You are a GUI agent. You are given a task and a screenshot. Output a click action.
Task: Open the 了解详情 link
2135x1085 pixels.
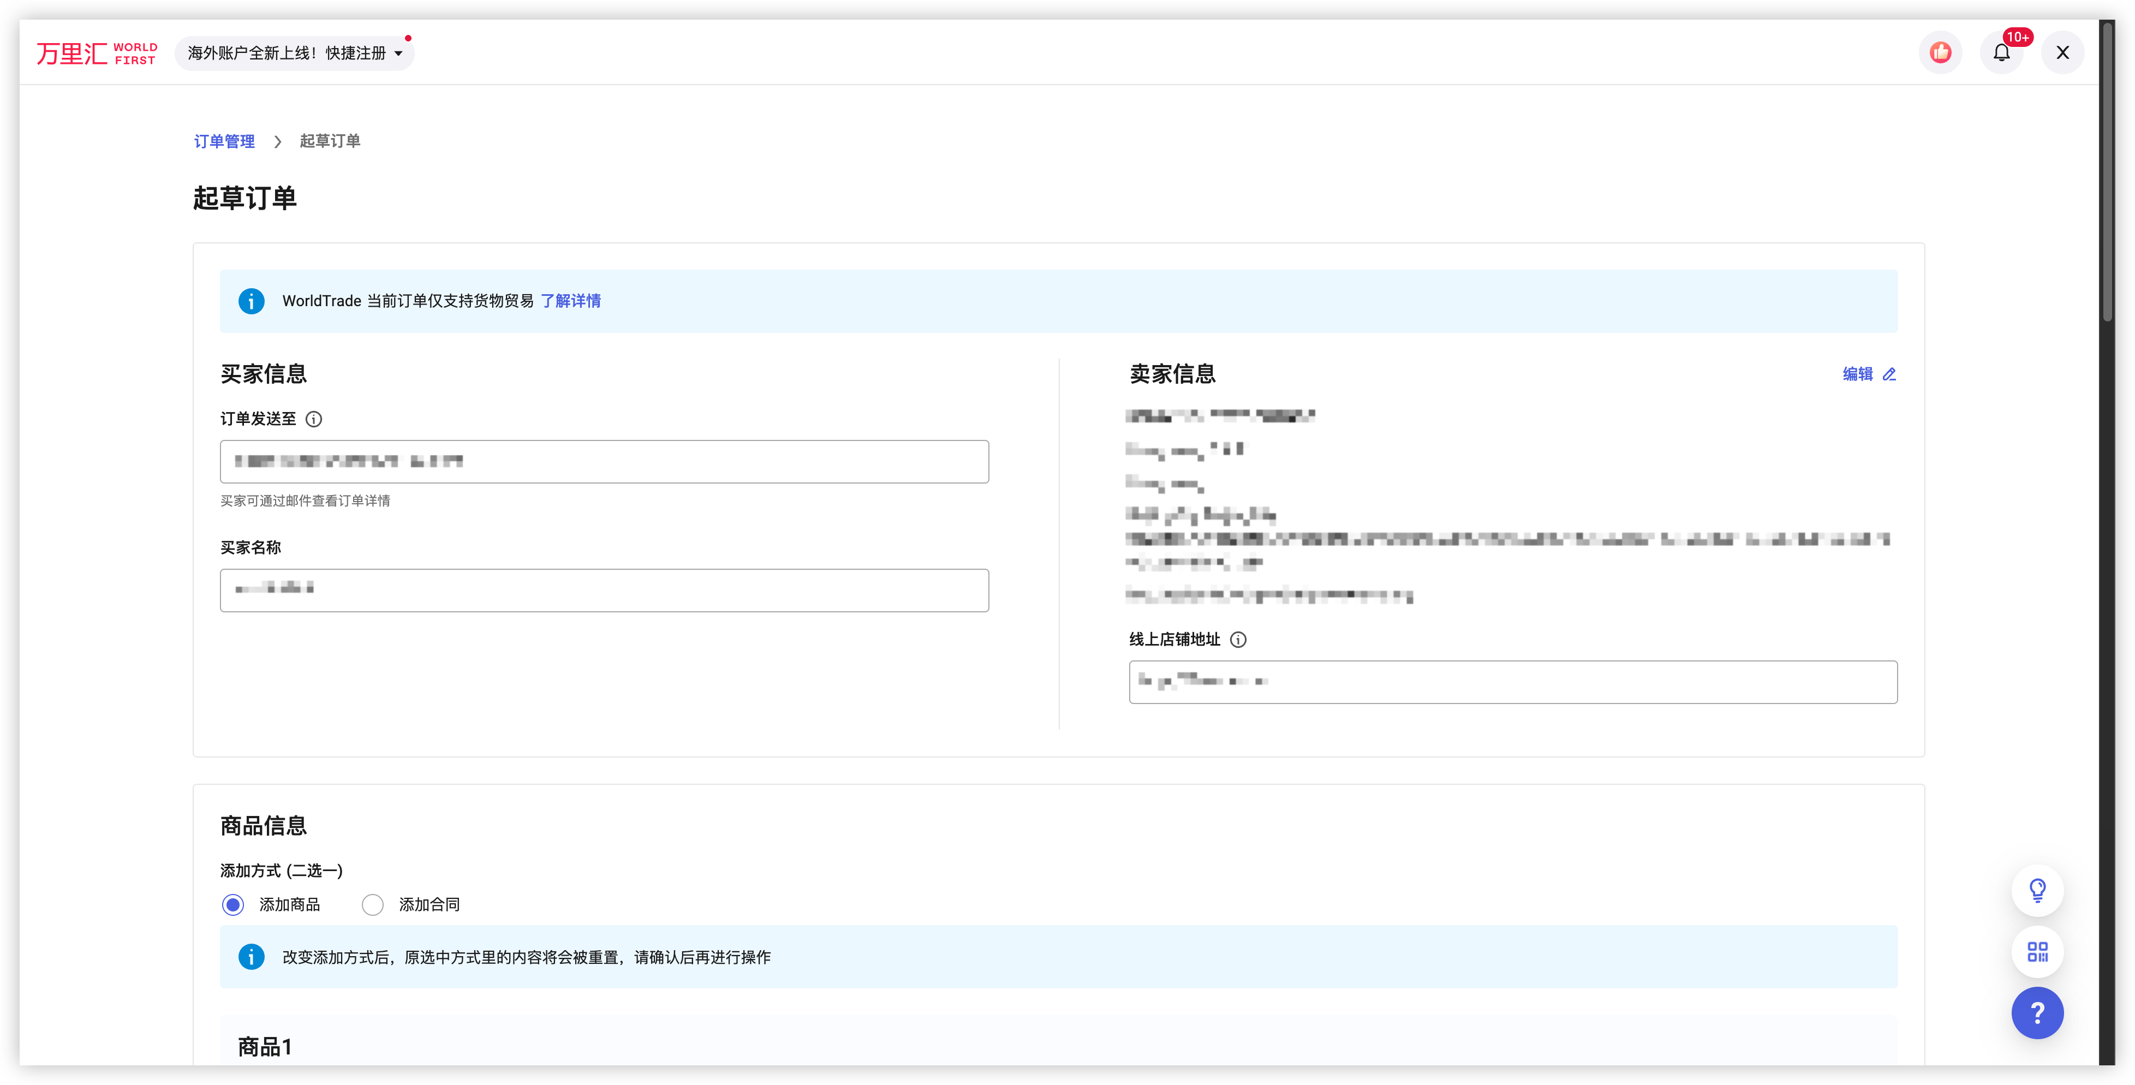pyautogui.click(x=570, y=301)
